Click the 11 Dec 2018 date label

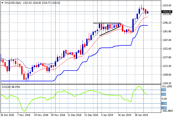pyautogui.click(x=74, y=115)
